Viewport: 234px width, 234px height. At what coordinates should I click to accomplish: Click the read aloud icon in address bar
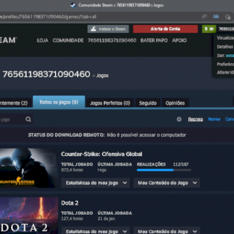pos(204,16)
